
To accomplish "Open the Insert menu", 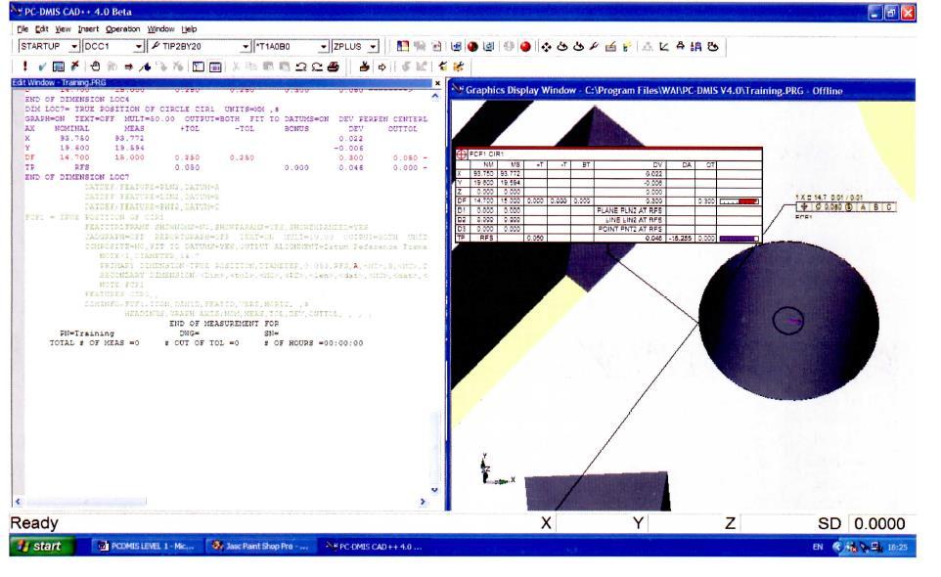I will point(88,28).
